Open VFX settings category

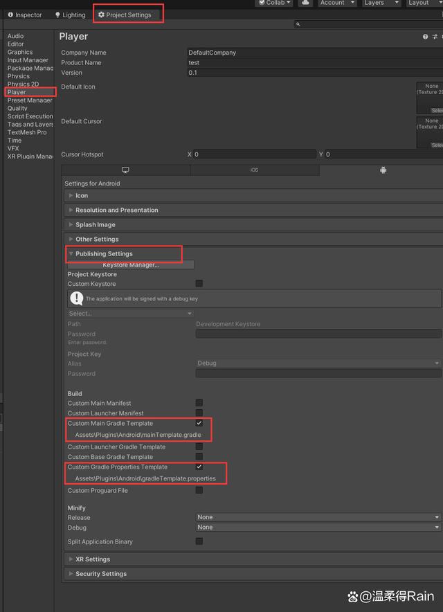[13, 148]
